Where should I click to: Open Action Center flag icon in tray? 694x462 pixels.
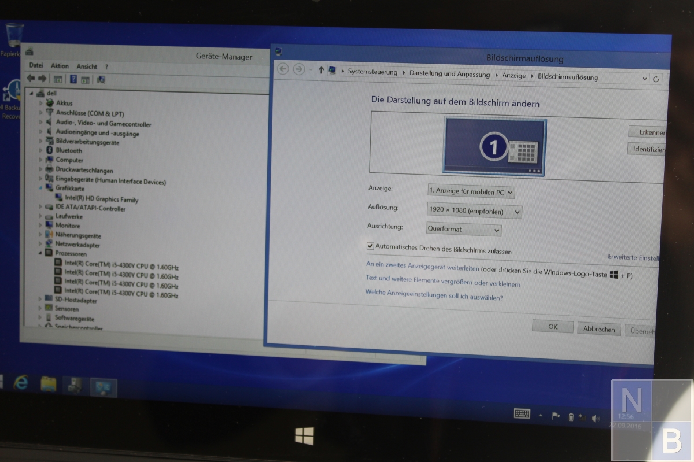point(556,415)
